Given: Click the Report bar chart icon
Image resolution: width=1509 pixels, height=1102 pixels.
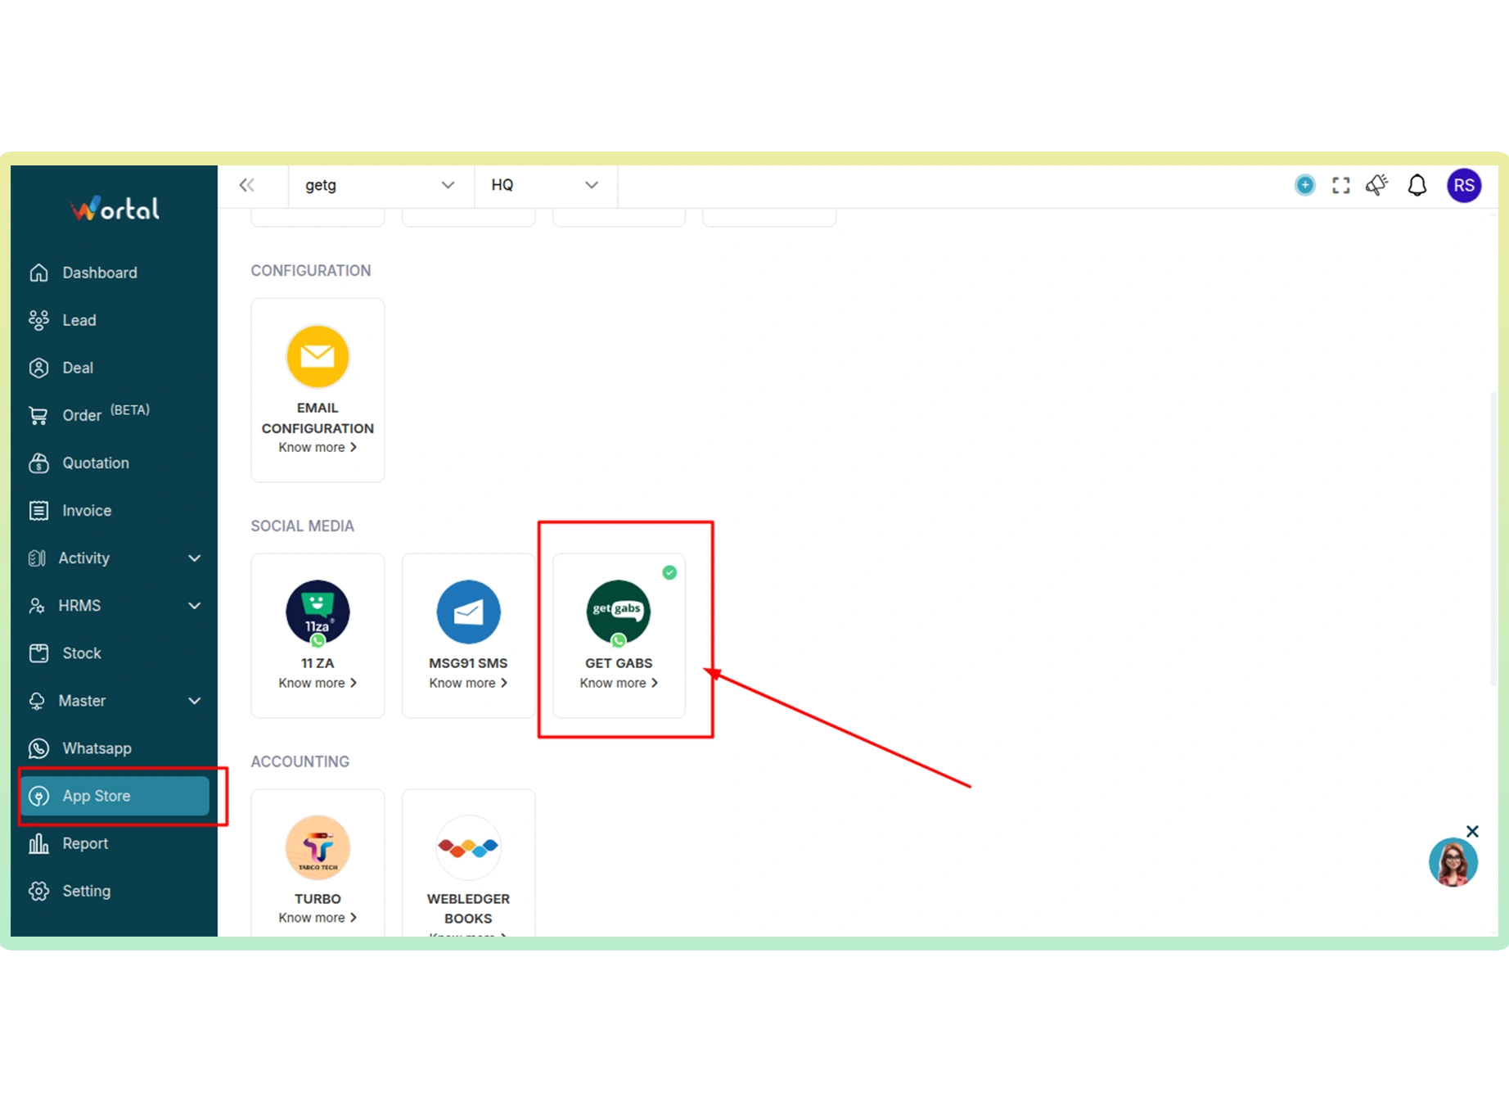Looking at the screenshot, I should click(38, 842).
